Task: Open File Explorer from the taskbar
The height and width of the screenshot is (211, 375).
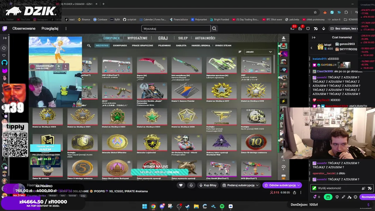Action: 196,206
